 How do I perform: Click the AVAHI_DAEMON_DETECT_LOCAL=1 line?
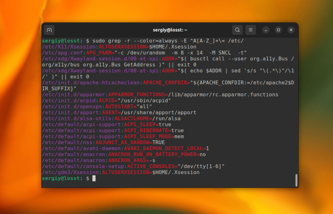(x=125, y=148)
